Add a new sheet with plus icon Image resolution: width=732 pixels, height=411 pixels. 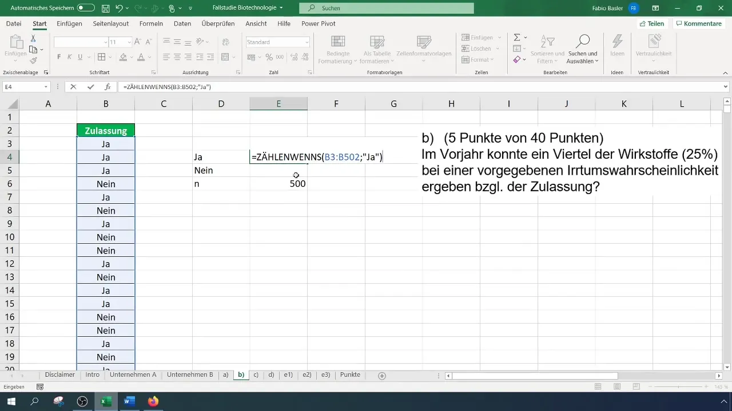click(382, 376)
